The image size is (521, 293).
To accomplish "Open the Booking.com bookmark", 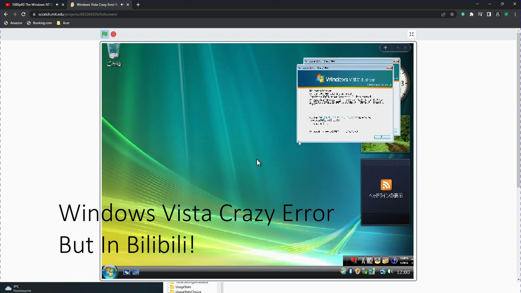I will [39, 23].
